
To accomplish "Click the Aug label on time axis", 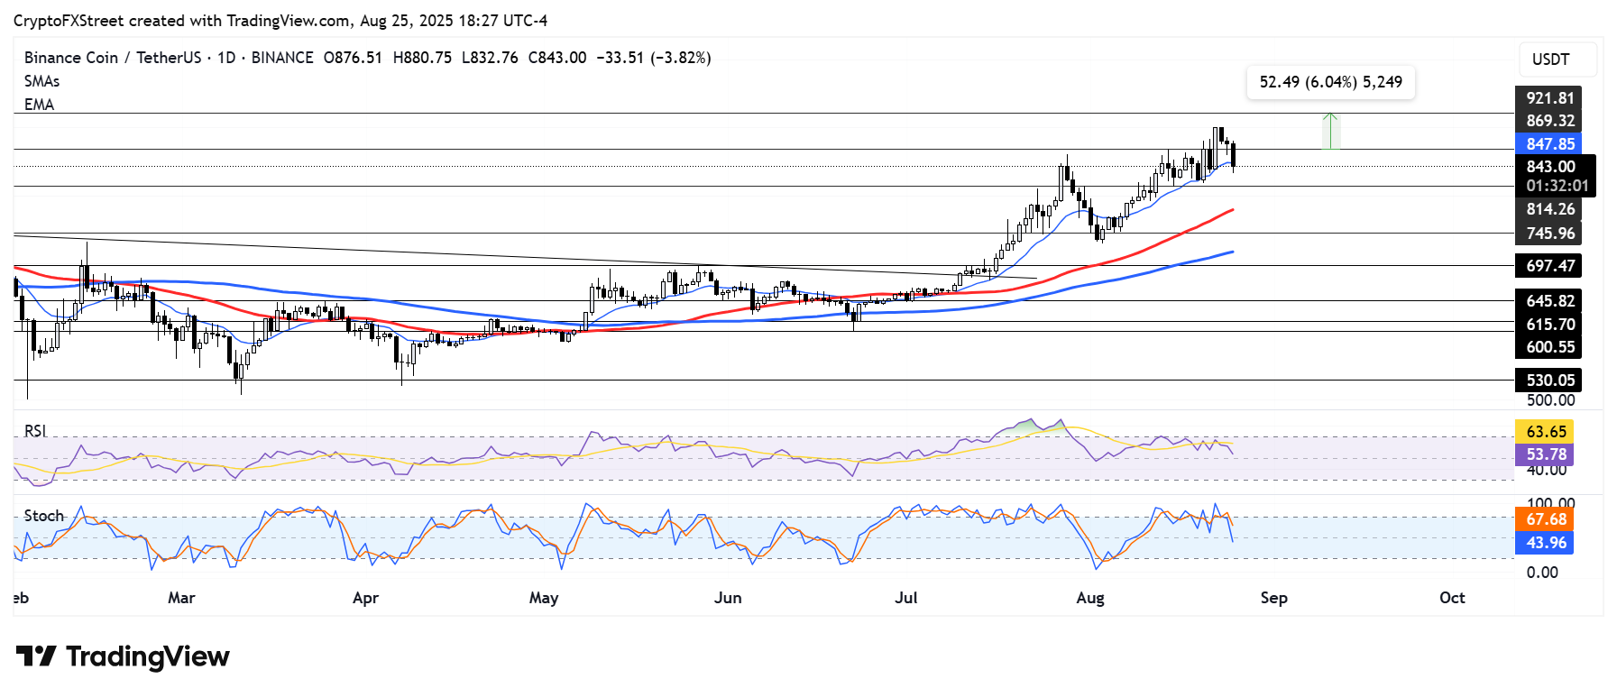I will (x=1089, y=598).
